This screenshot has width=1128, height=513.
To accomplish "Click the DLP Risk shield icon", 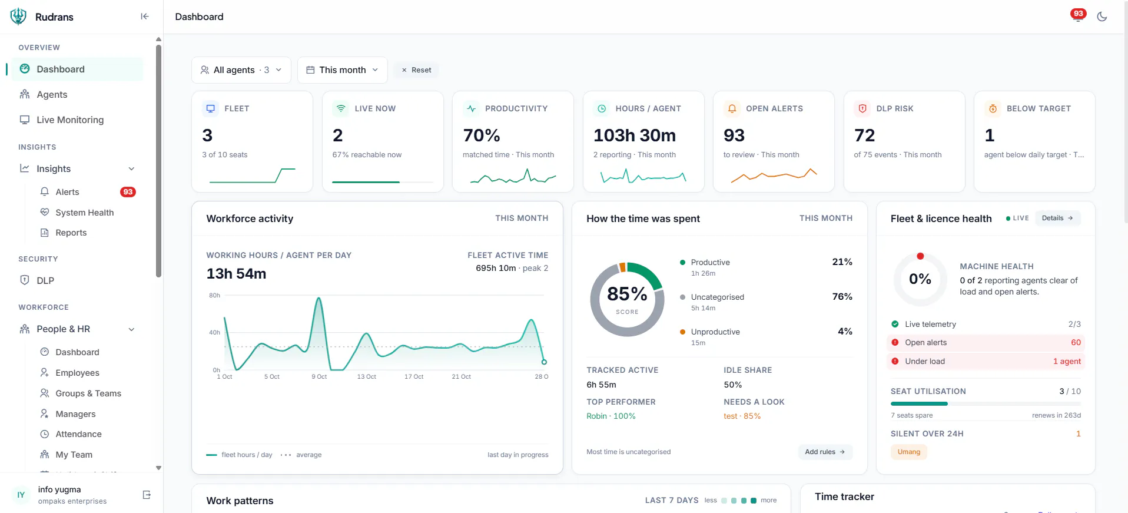I will pyautogui.click(x=862, y=108).
